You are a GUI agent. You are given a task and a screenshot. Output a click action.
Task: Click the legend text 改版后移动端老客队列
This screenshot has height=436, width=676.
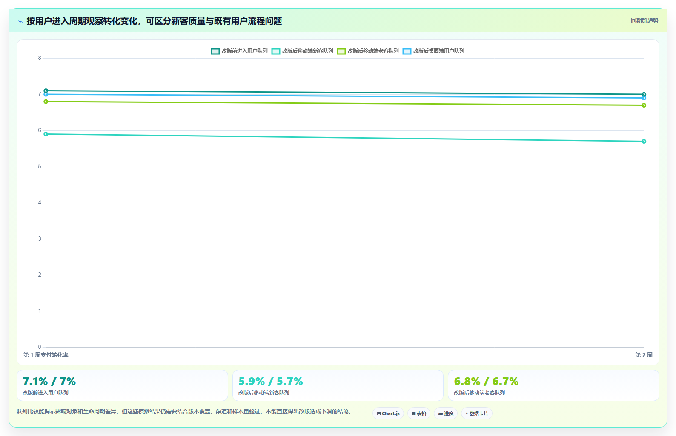pos(373,51)
